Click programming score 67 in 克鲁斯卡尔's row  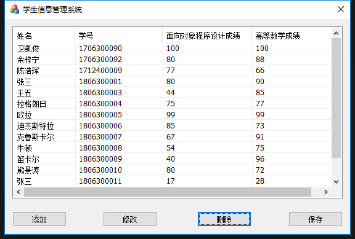pos(171,137)
